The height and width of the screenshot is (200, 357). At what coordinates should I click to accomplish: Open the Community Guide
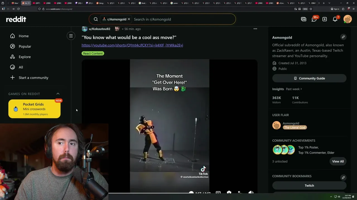coord(309,78)
